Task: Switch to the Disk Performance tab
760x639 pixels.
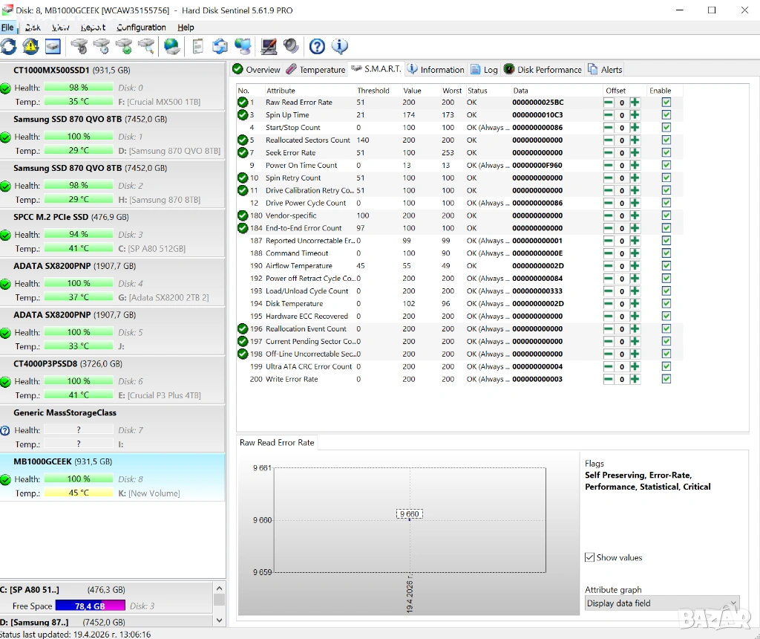Action: (543, 70)
